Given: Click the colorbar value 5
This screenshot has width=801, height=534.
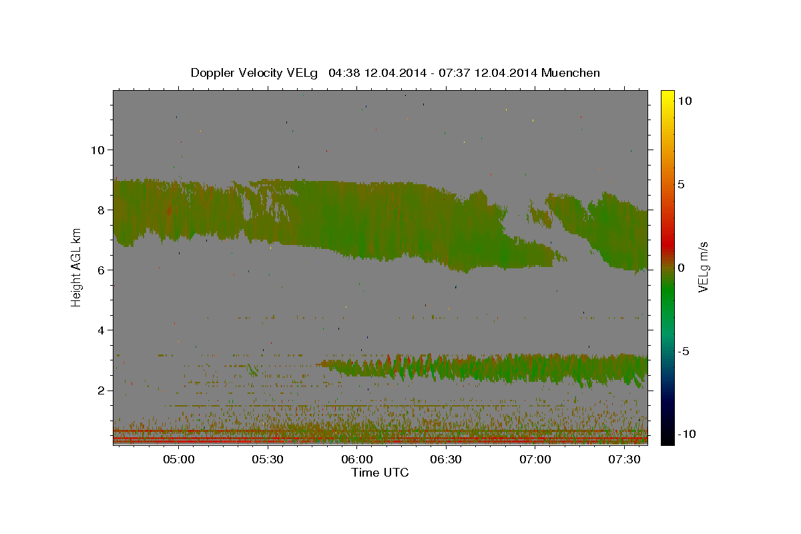Looking at the screenshot, I should coord(681,184).
